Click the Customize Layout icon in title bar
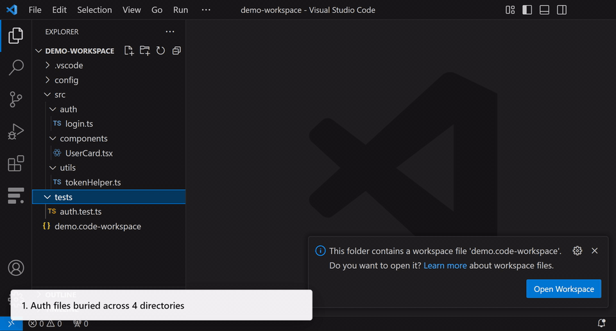 (x=510, y=10)
